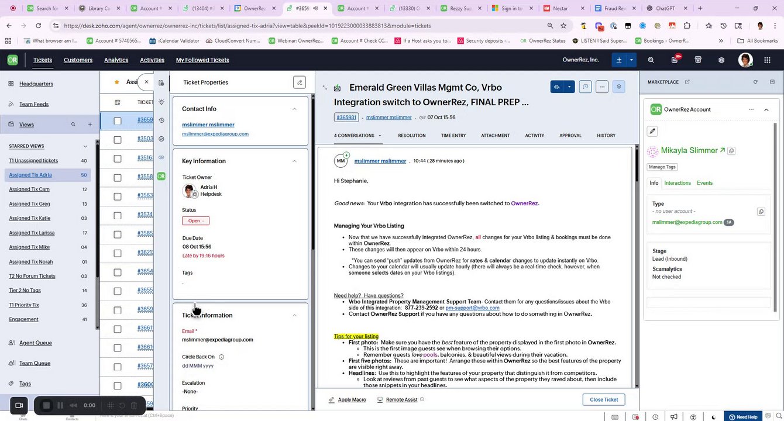This screenshot has width=784, height=421.
Task: Add a comment using speech bubble icon
Action: (585, 87)
